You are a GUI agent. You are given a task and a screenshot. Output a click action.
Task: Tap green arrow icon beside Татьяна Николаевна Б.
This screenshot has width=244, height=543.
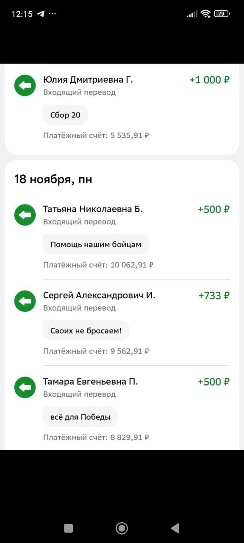[x=25, y=215]
